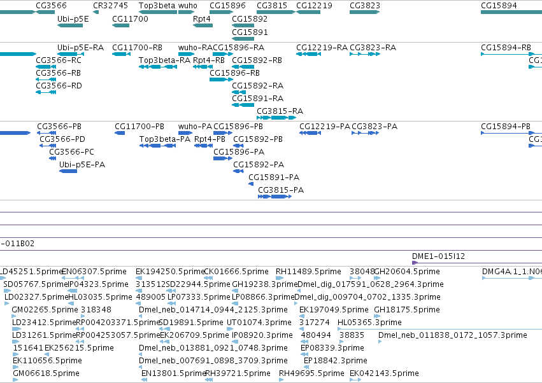Select the EK194250.5prime EST

pyautogui.click(x=170, y=272)
